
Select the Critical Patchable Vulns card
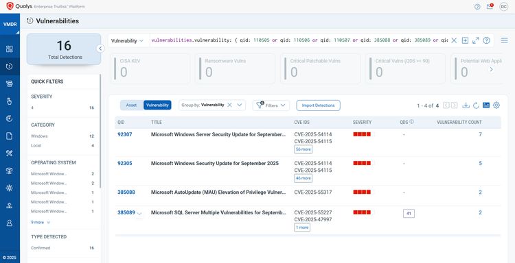320,68
